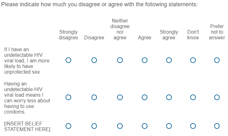Screen dimensions: 228x136
Task: Choose Don't know for INSERT BELIEF STATEMENT row
Action: pos(193,126)
